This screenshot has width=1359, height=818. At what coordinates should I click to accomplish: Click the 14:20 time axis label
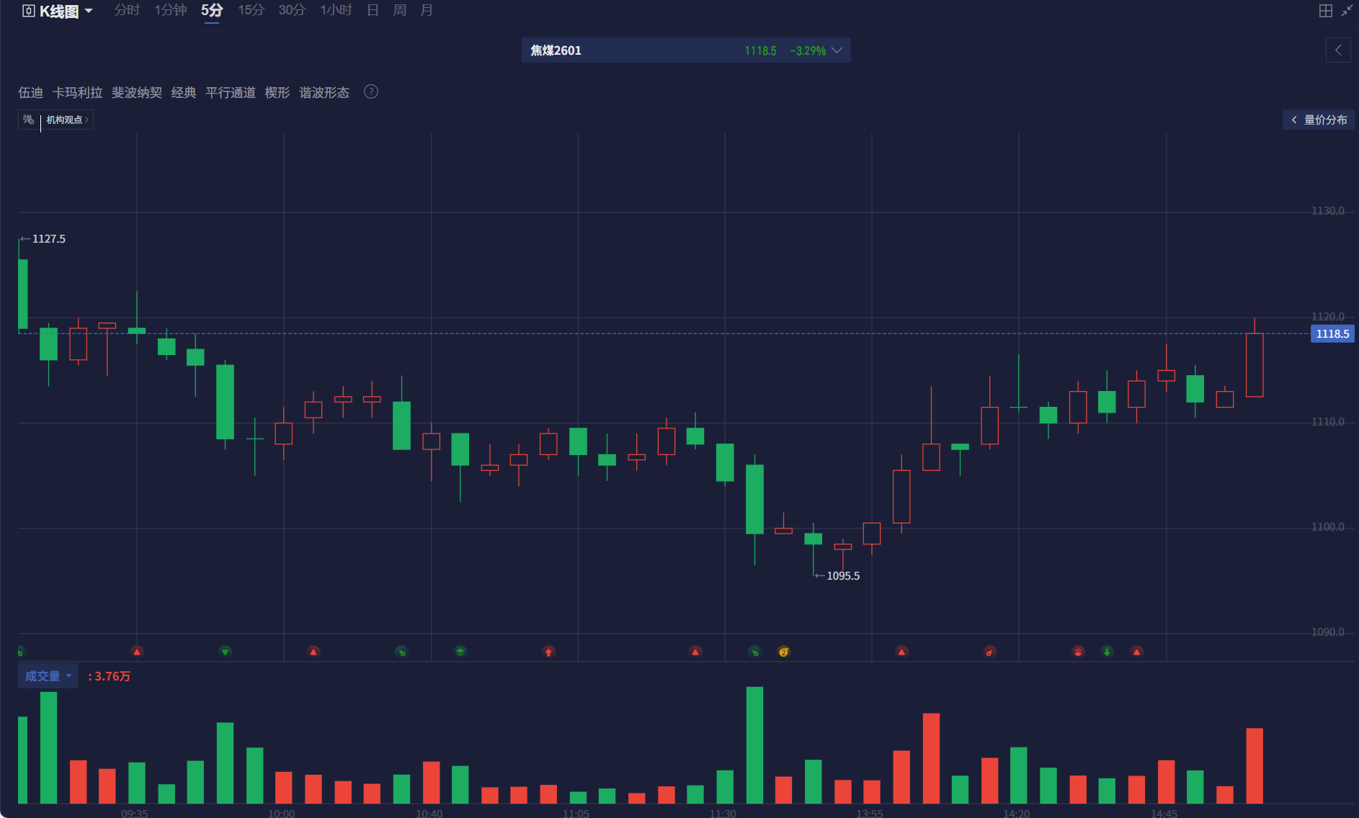1017,813
